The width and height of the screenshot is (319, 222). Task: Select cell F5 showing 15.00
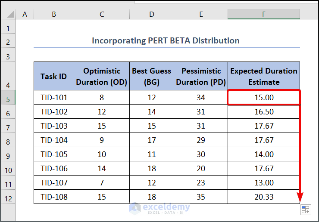(263, 98)
